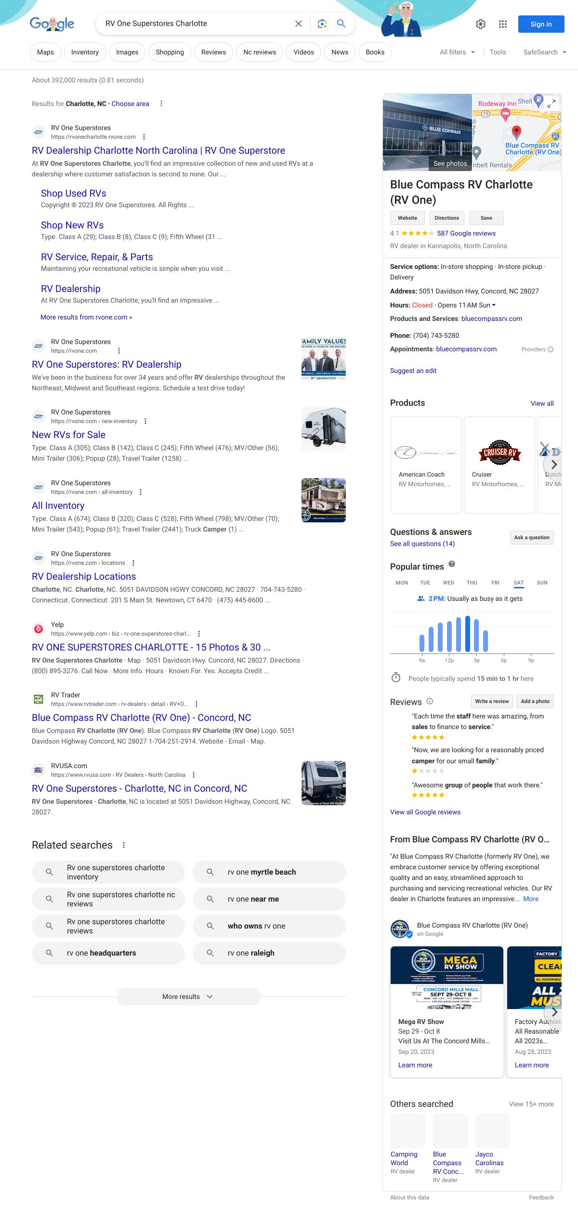The width and height of the screenshot is (578, 1223).
Task: Switch to the Images tab
Action: coord(127,52)
